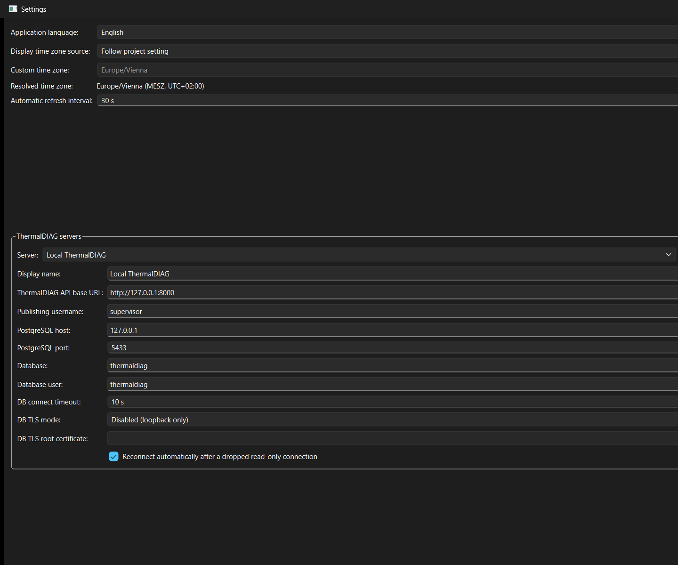Uncheck Reconnect automatically after dropped connection
Image resolution: width=678 pixels, height=565 pixels.
point(113,456)
